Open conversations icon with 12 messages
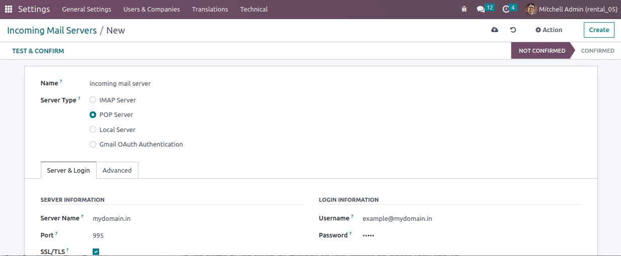The width and height of the screenshot is (621, 256). click(x=485, y=9)
